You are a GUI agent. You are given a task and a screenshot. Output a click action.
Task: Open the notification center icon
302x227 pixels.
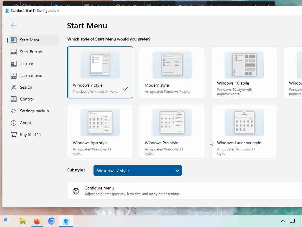point(292,221)
